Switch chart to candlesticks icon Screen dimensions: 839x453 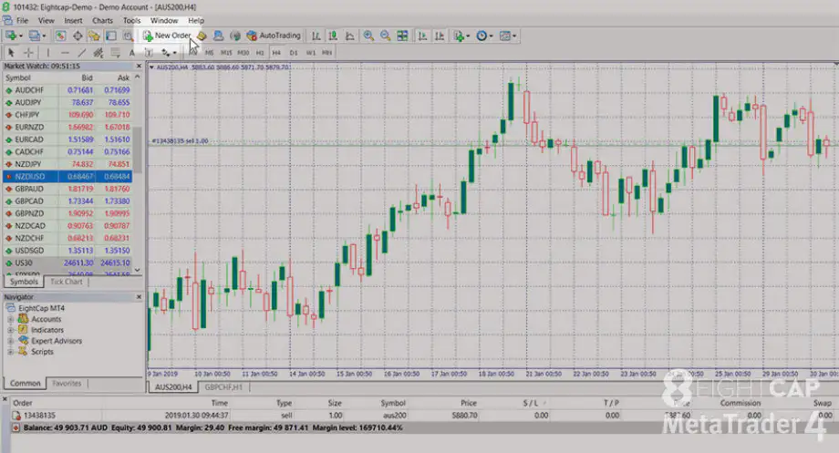point(333,36)
